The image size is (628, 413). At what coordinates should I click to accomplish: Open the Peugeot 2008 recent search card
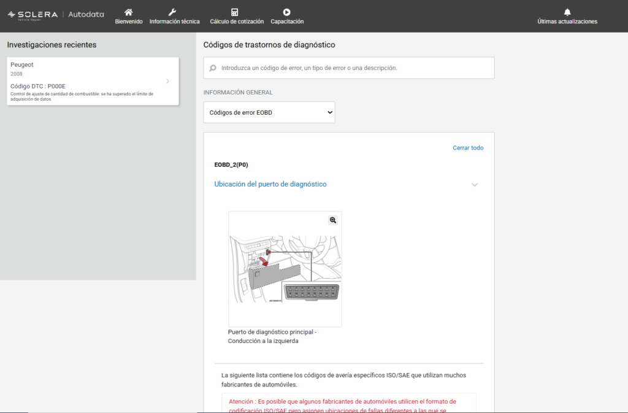(x=86, y=81)
